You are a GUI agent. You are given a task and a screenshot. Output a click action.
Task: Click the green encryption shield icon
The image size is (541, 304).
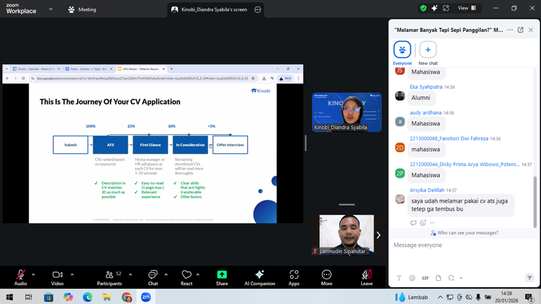pyautogui.click(x=423, y=9)
